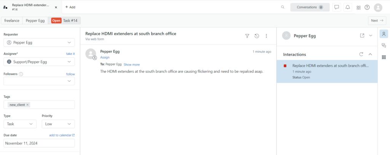Show ticket events history clock icon
The width and height of the screenshot is (390, 155).
click(x=257, y=36)
